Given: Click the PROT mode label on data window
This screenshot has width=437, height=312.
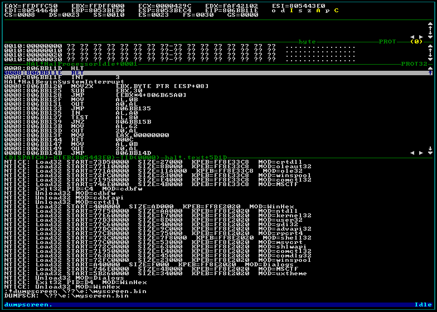Looking at the screenshot, I should tap(388, 42).
